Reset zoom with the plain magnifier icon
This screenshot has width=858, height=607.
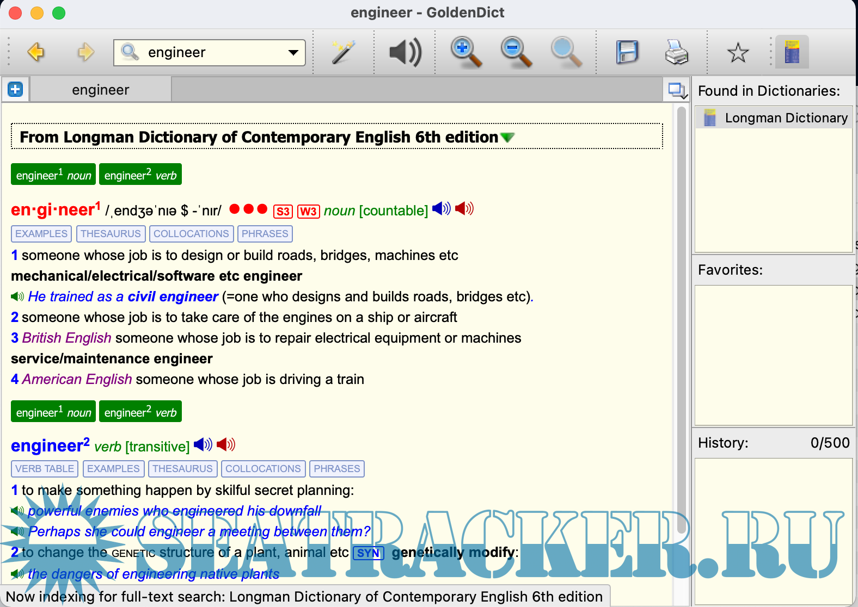click(566, 52)
